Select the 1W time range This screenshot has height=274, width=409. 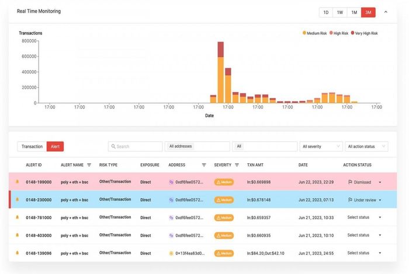click(x=340, y=12)
